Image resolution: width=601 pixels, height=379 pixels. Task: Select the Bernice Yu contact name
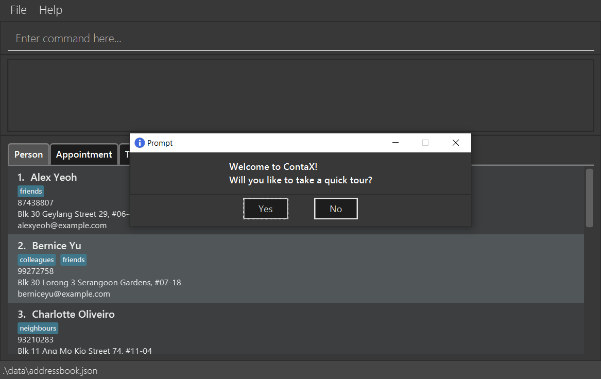(57, 246)
